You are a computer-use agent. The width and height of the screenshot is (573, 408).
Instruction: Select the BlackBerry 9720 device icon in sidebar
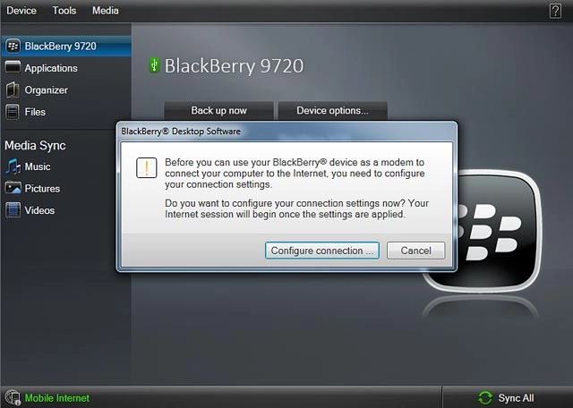pyautogui.click(x=13, y=46)
